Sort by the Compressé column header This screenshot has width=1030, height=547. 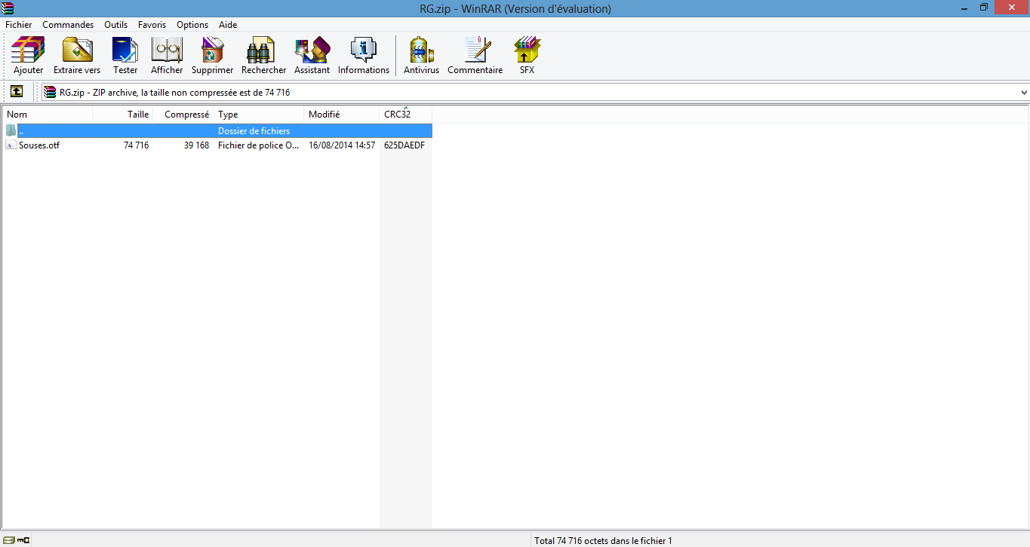point(183,115)
